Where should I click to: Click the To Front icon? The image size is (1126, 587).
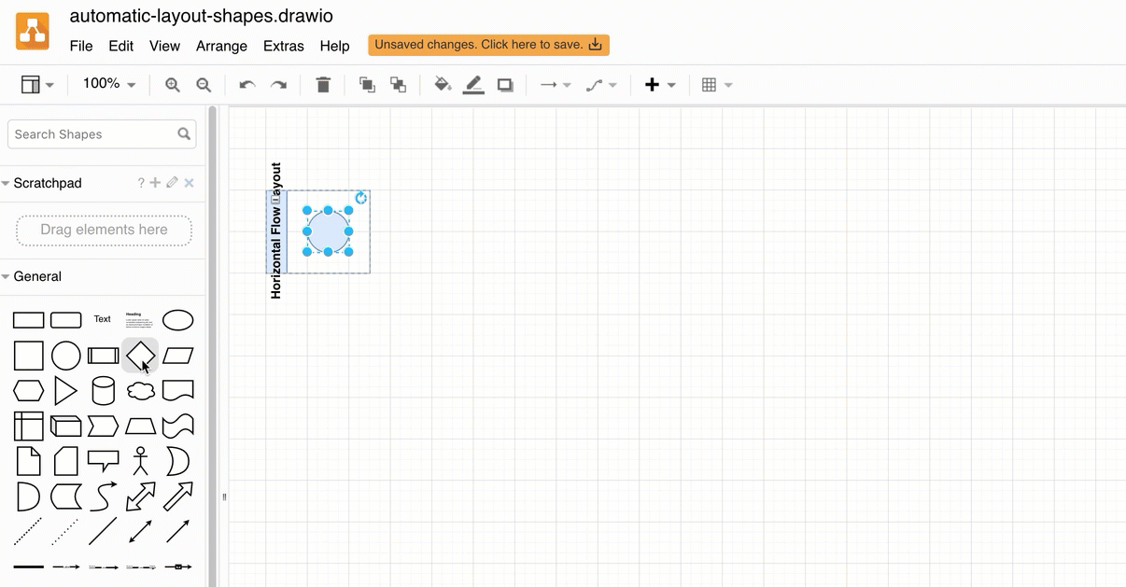pos(367,84)
